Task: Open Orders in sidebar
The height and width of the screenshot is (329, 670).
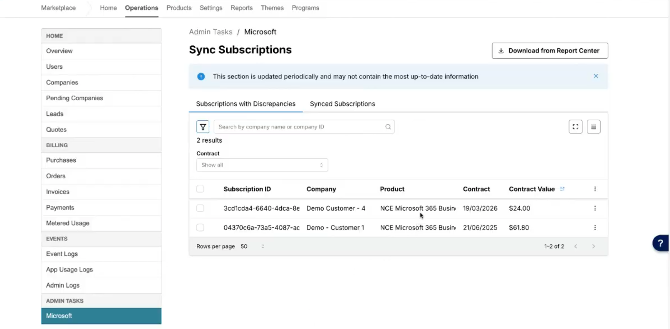Action: [x=101, y=176]
